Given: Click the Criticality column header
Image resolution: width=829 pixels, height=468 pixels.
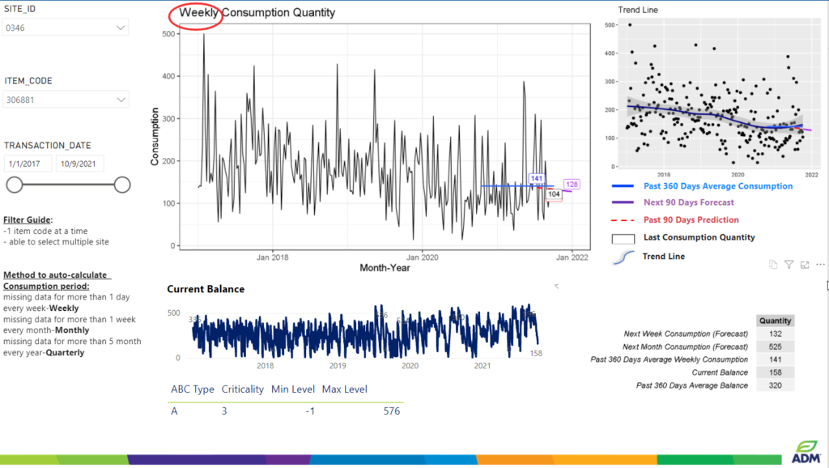Looking at the screenshot, I should [242, 389].
